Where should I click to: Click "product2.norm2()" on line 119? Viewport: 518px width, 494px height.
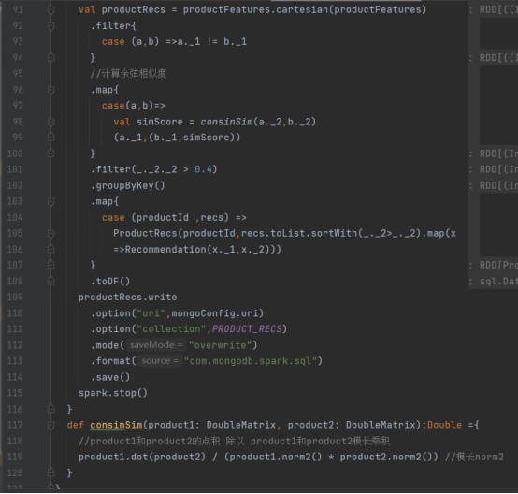coord(386,457)
